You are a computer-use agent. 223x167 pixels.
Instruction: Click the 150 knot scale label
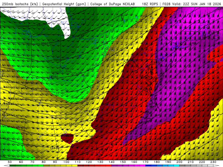tap(123, 162)
